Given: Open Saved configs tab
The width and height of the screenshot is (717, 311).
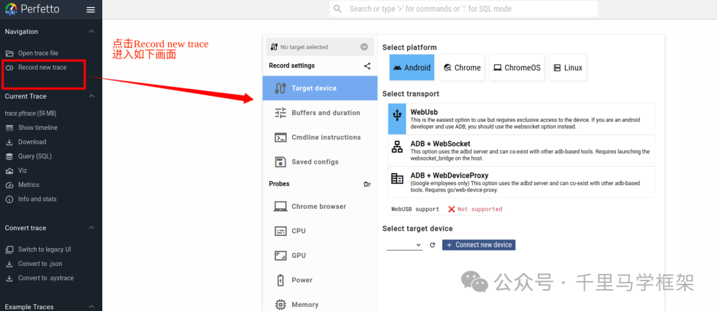Looking at the screenshot, I should [320, 162].
